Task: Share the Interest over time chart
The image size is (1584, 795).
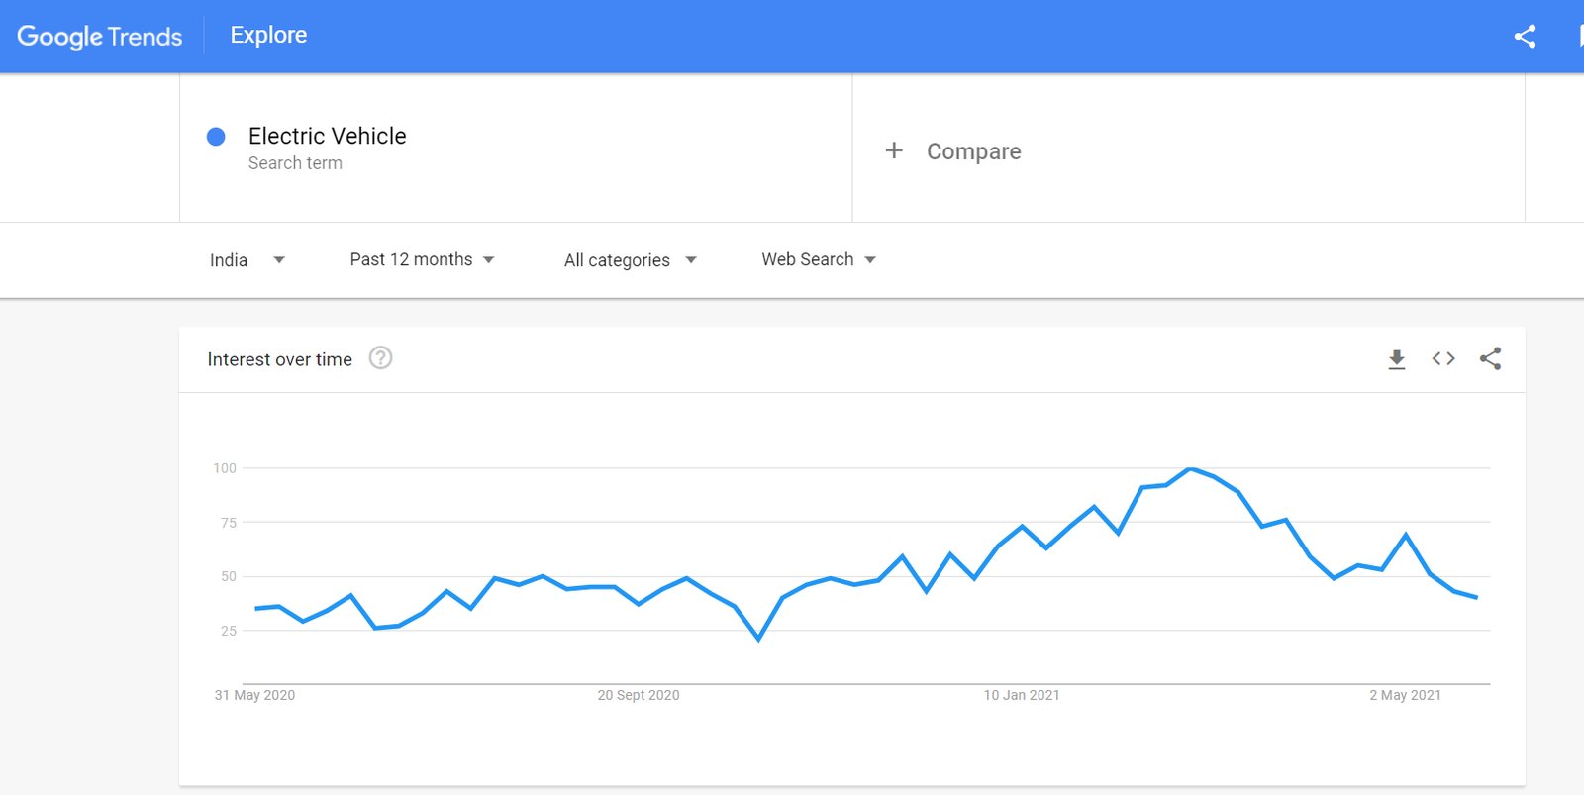Action: tap(1491, 358)
